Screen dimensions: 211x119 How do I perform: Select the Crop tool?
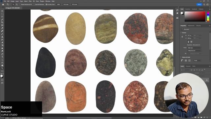coord(2,22)
